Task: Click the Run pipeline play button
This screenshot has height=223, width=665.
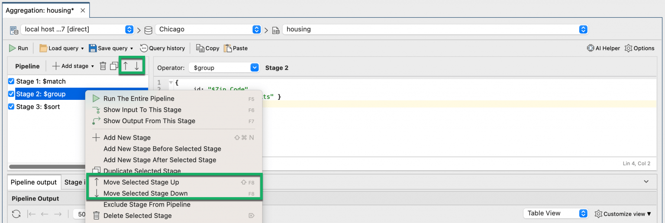Action: (x=19, y=48)
